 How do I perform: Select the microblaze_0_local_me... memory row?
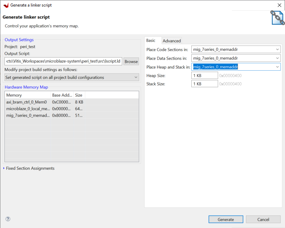point(72,109)
